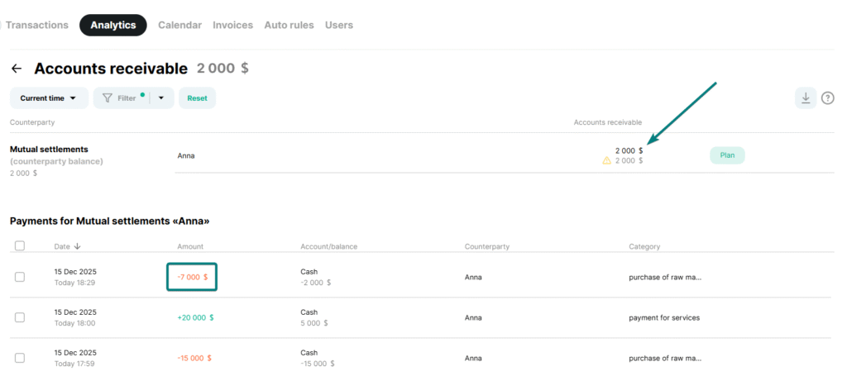This screenshot has height=376, width=847.
Task: Click the download export icon
Action: click(x=805, y=98)
